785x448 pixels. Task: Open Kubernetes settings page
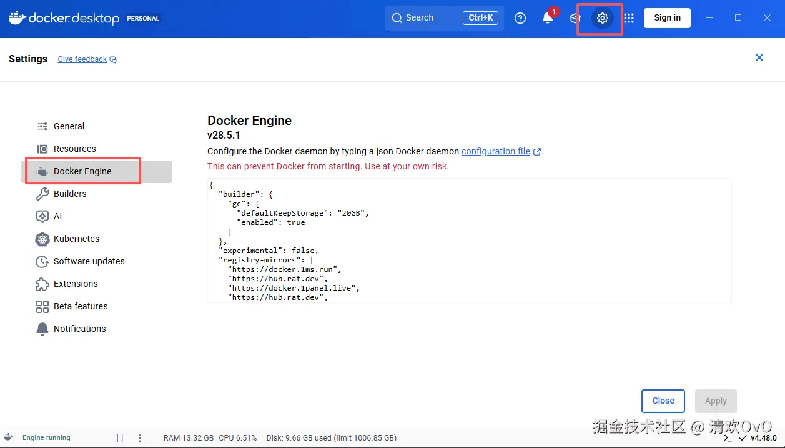tap(76, 239)
